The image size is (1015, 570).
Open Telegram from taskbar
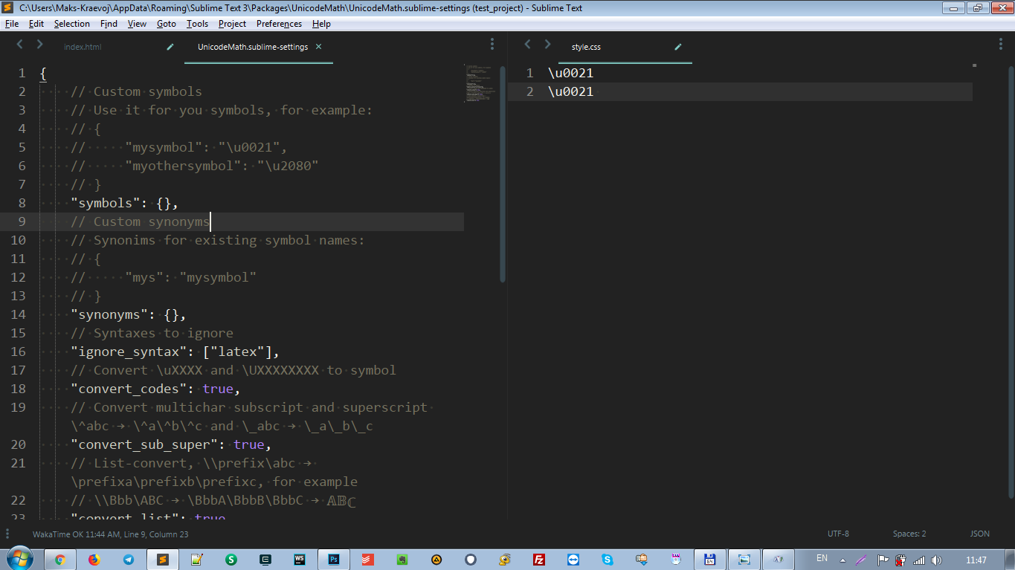(x=128, y=560)
